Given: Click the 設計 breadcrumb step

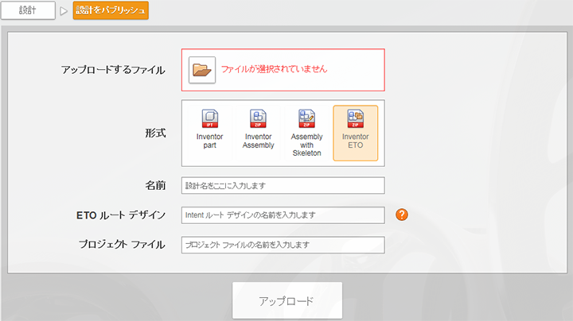Looking at the screenshot, I should [x=28, y=10].
